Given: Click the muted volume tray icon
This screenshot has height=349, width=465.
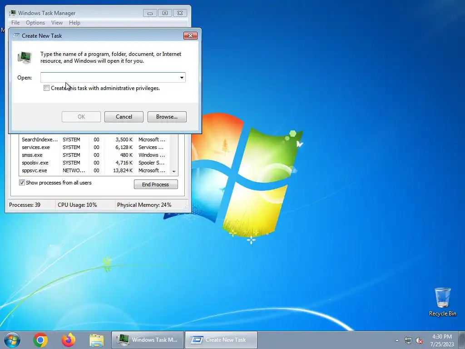Looking at the screenshot, I should [x=419, y=340].
